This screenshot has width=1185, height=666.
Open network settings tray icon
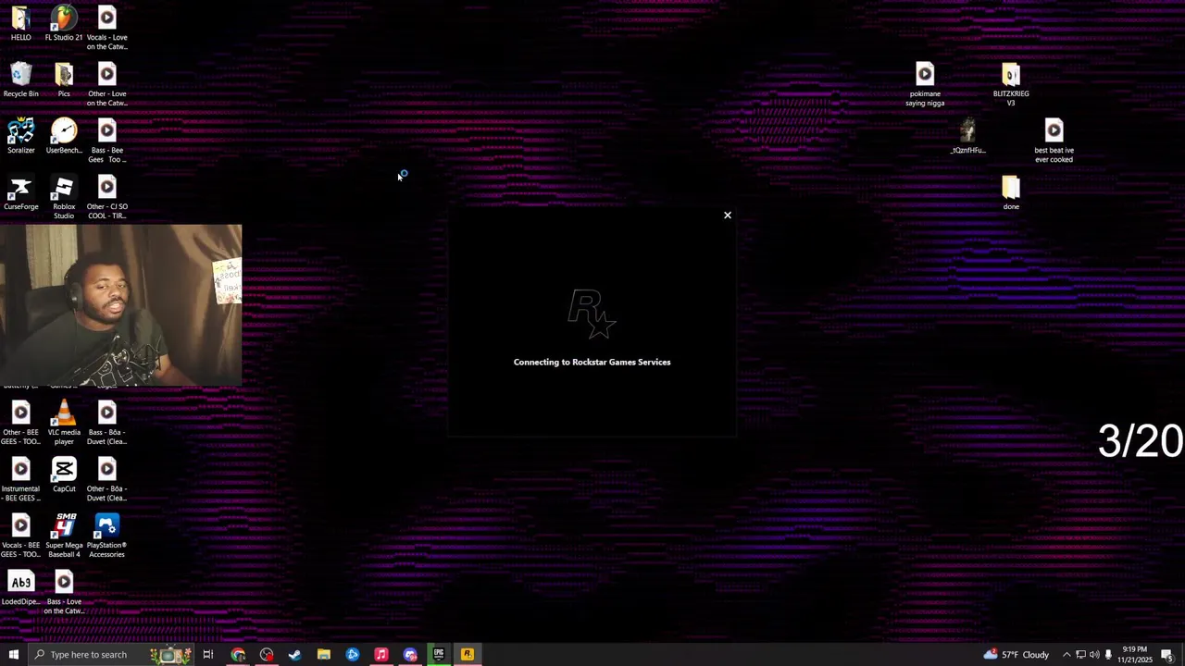click(x=1080, y=655)
